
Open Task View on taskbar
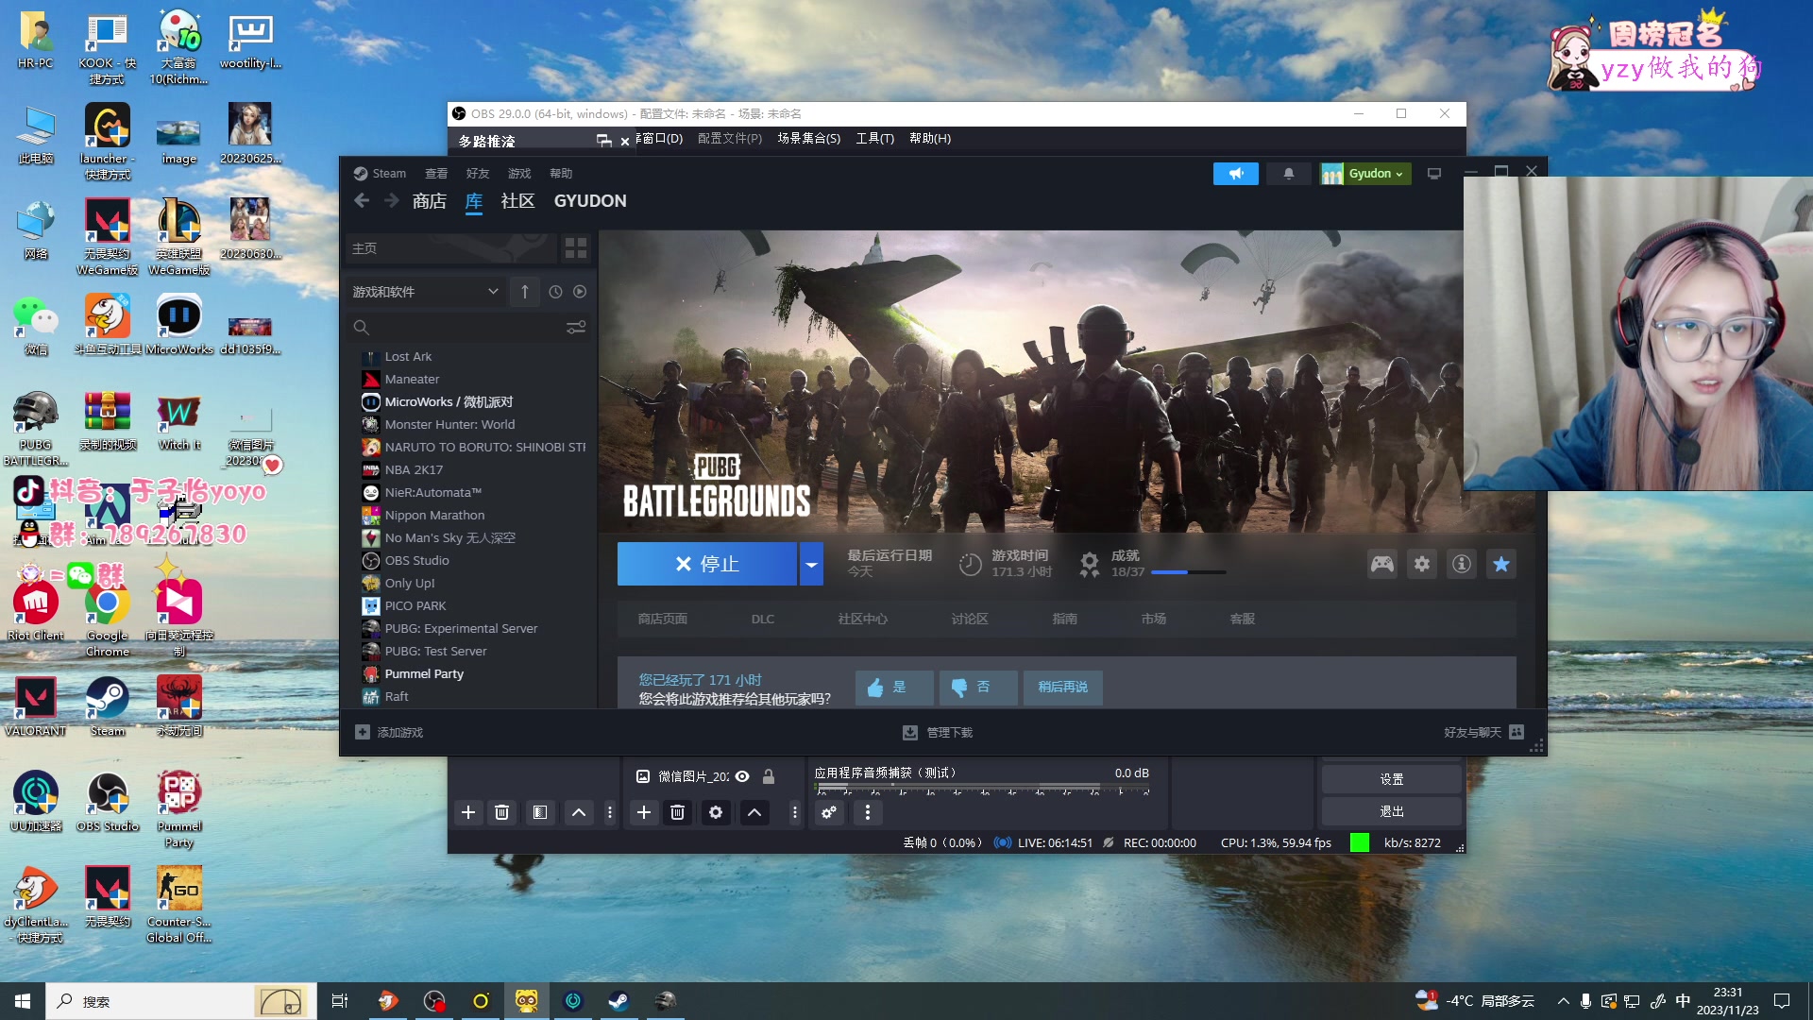pyautogui.click(x=340, y=1001)
